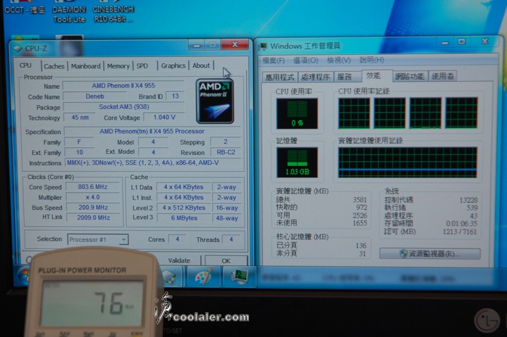Click the Revision value 'RB-C2'
The height and width of the screenshot is (337, 507).
pos(226,152)
